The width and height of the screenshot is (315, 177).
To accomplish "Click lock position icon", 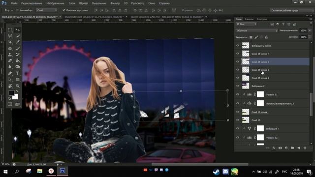I will coord(261,37).
